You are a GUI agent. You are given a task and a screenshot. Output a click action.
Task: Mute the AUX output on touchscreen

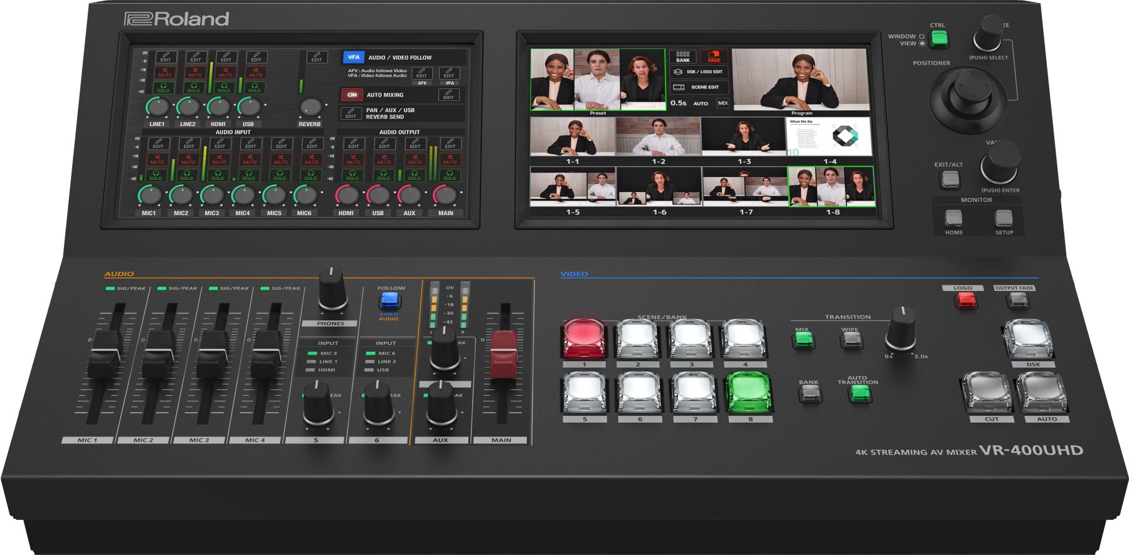pyautogui.click(x=415, y=159)
